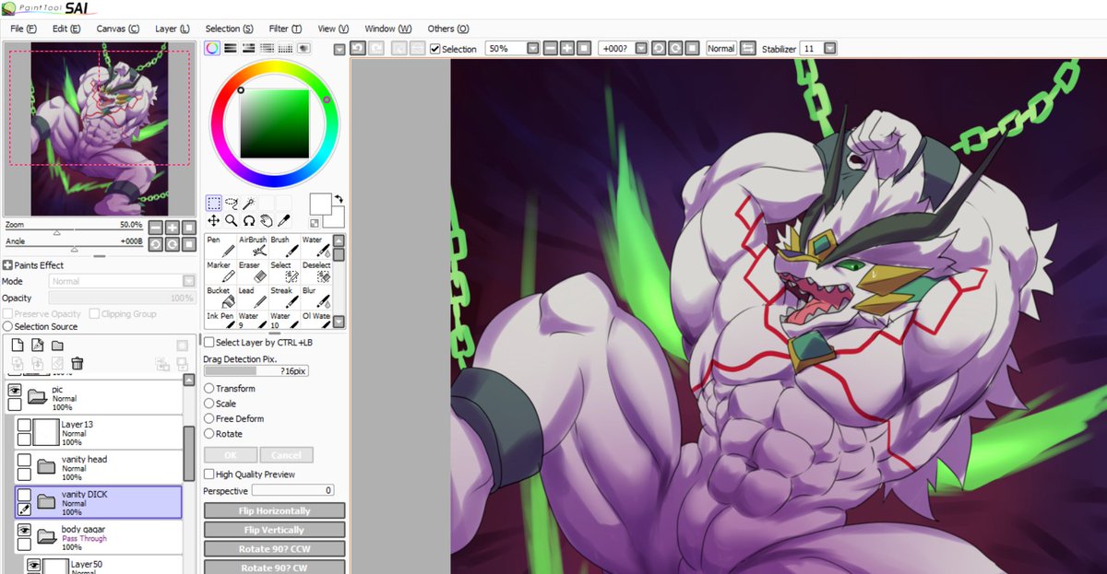Image resolution: width=1107 pixels, height=574 pixels.
Task: Open the Layer menu
Action: [x=172, y=29]
